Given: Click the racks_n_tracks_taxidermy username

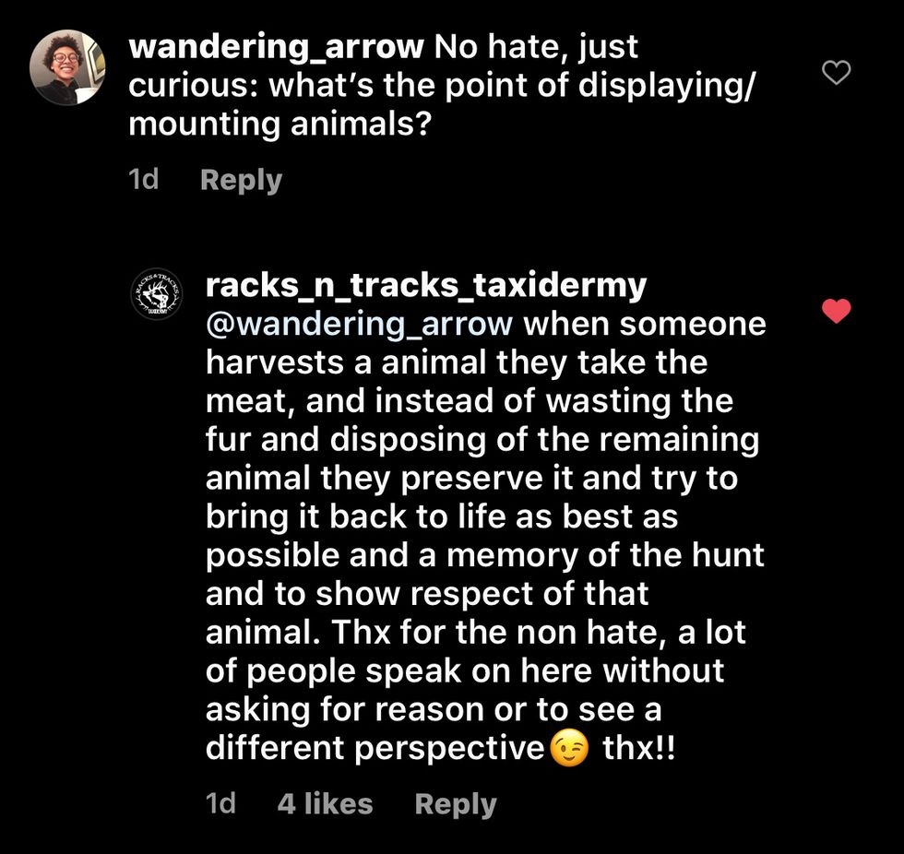Looking at the screenshot, I should coord(425,286).
